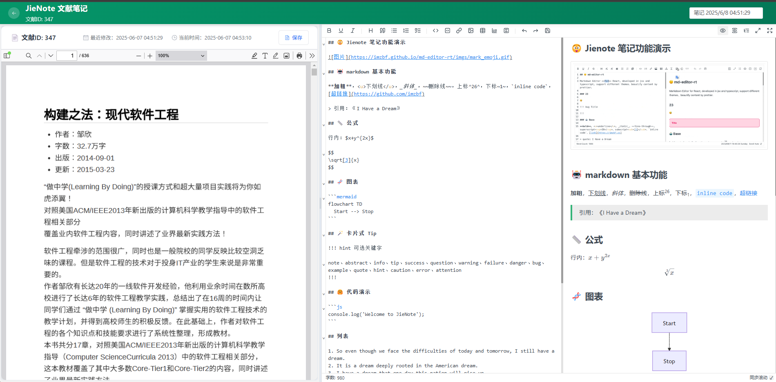Toggle the markdown preview pane eye icon

723,31
